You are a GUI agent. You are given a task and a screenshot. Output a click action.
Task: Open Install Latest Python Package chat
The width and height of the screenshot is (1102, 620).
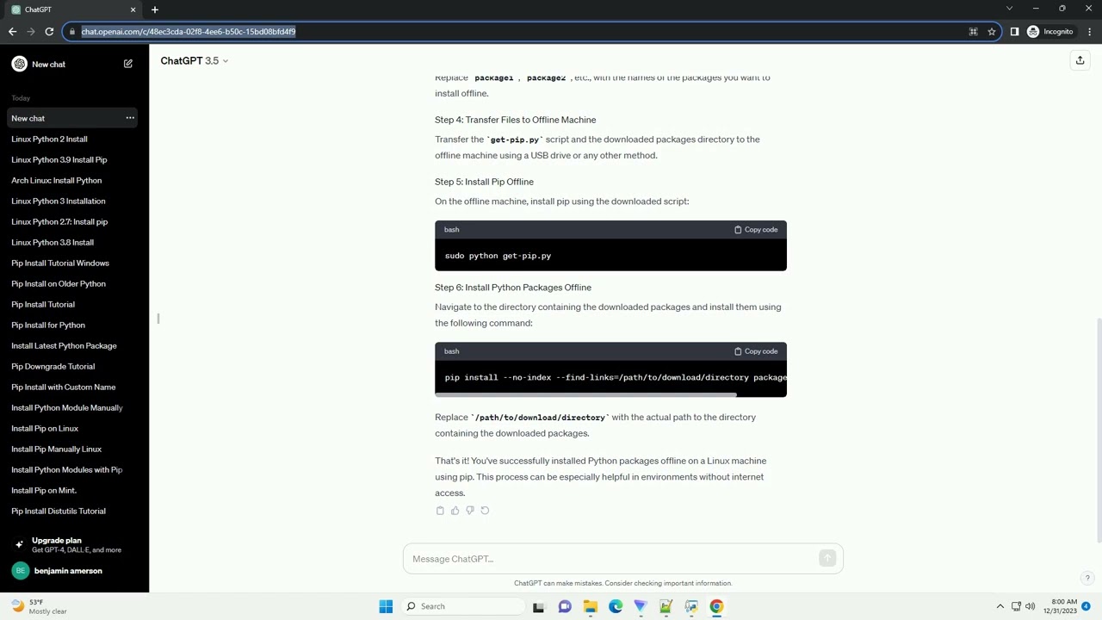click(64, 345)
